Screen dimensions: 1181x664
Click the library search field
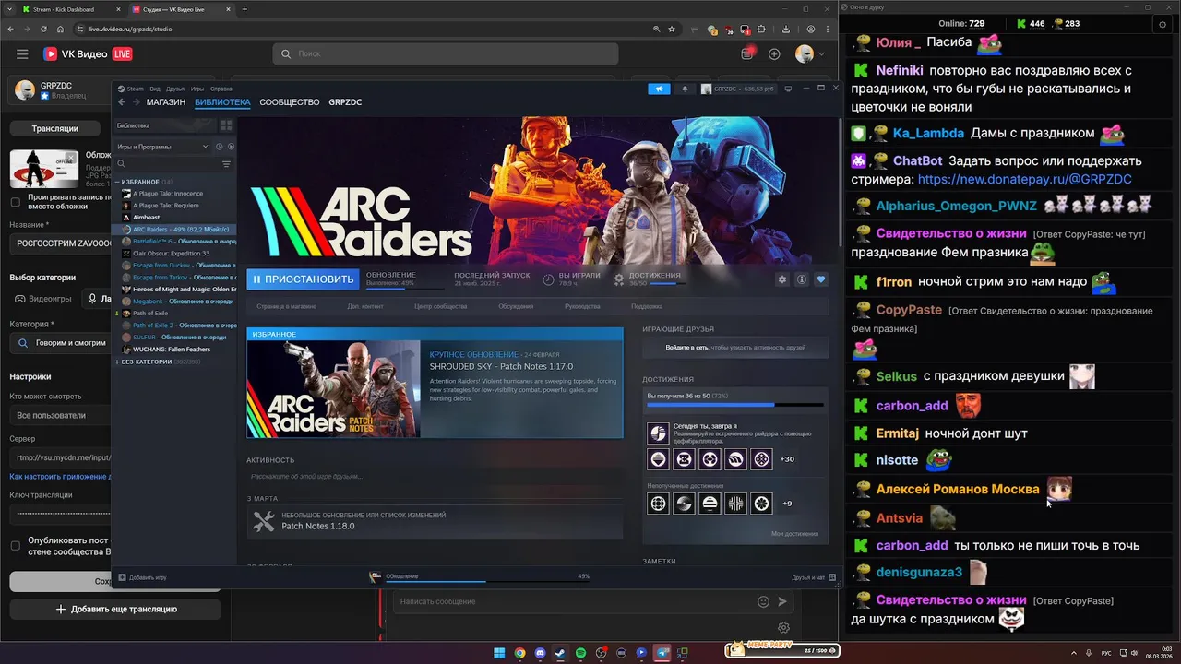pyautogui.click(x=166, y=164)
